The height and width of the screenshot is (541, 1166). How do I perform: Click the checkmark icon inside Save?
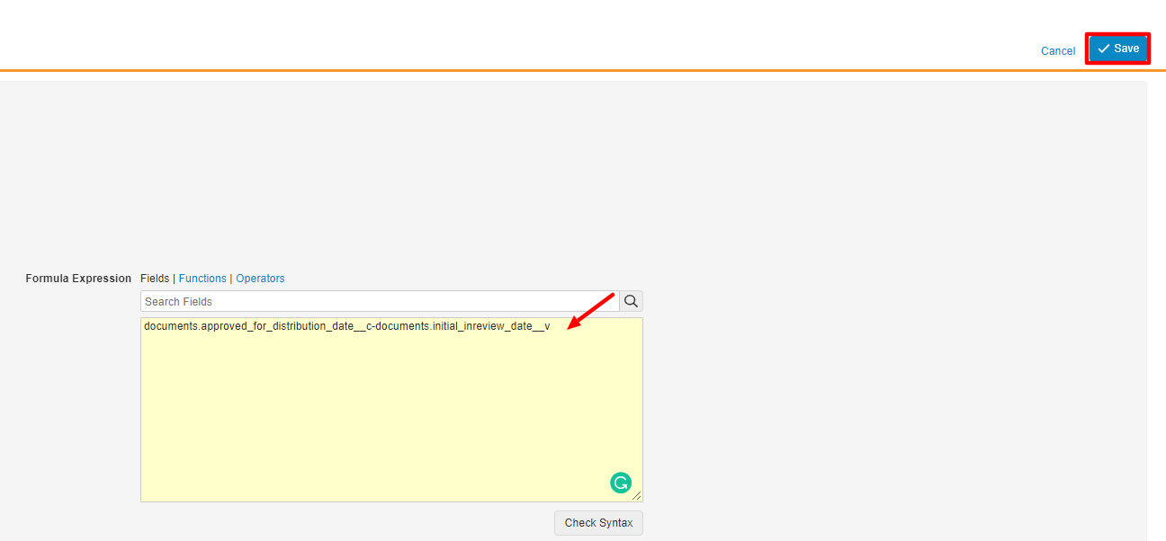click(x=1103, y=49)
